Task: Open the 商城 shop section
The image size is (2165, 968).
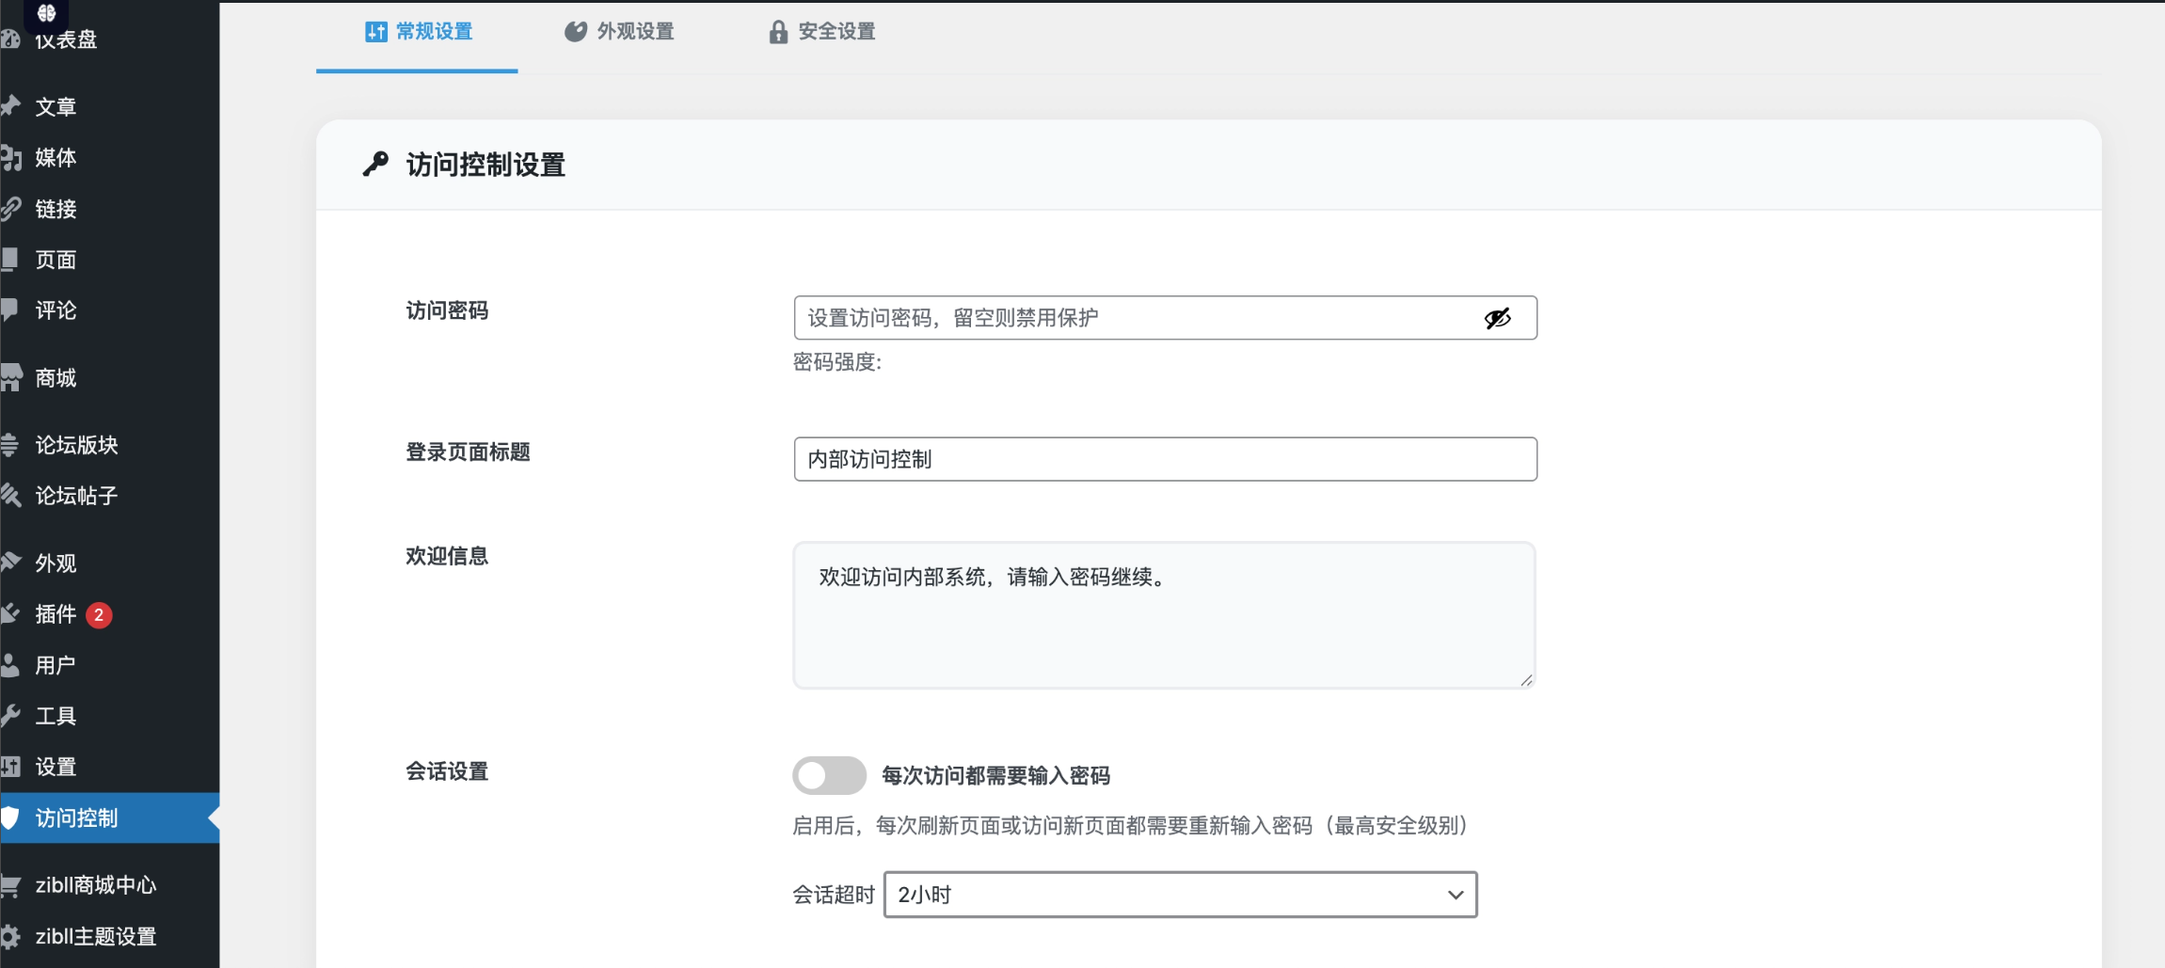Action: pyautogui.click(x=56, y=378)
